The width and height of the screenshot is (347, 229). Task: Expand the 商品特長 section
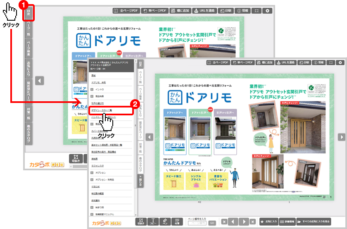click(x=92, y=95)
